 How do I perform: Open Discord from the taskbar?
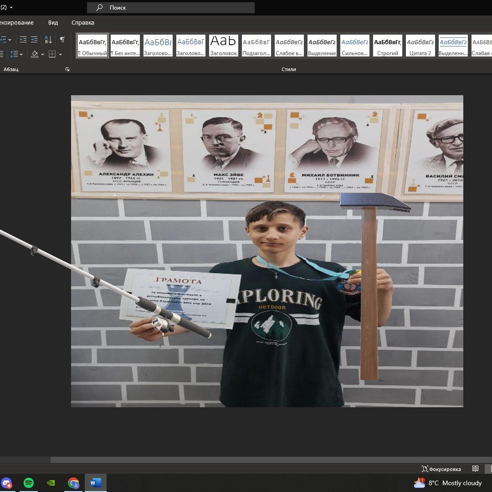(6, 483)
